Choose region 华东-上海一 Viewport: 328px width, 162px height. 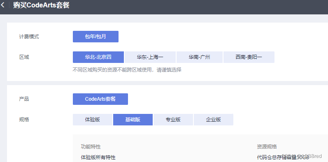coord(150,57)
